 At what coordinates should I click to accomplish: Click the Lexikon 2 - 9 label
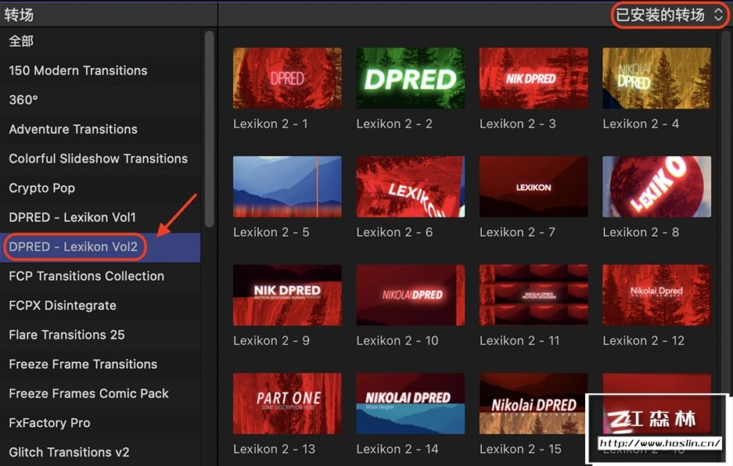click(271, 341)
